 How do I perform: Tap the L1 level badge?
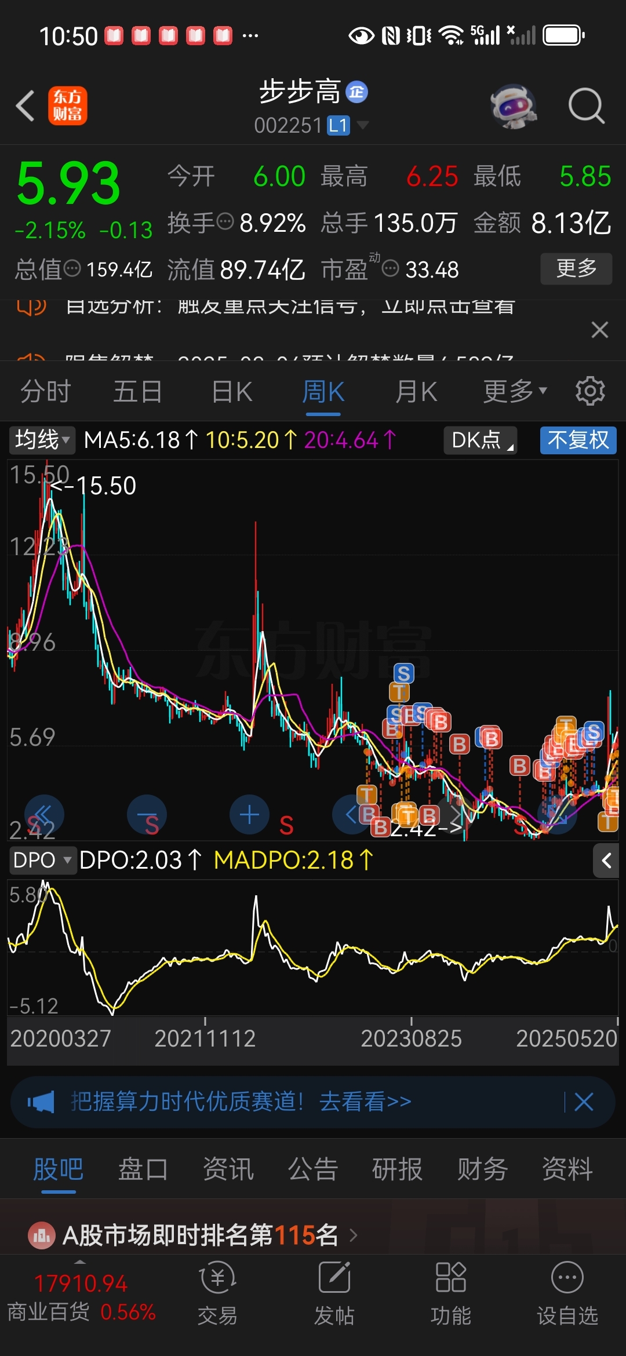339,125
